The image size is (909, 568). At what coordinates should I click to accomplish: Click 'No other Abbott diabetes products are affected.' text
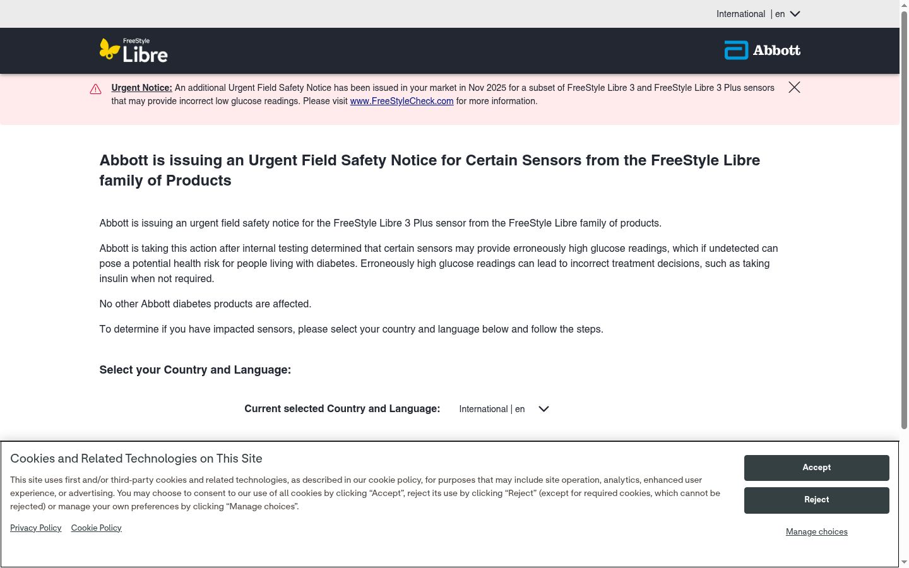click(205, 304)
